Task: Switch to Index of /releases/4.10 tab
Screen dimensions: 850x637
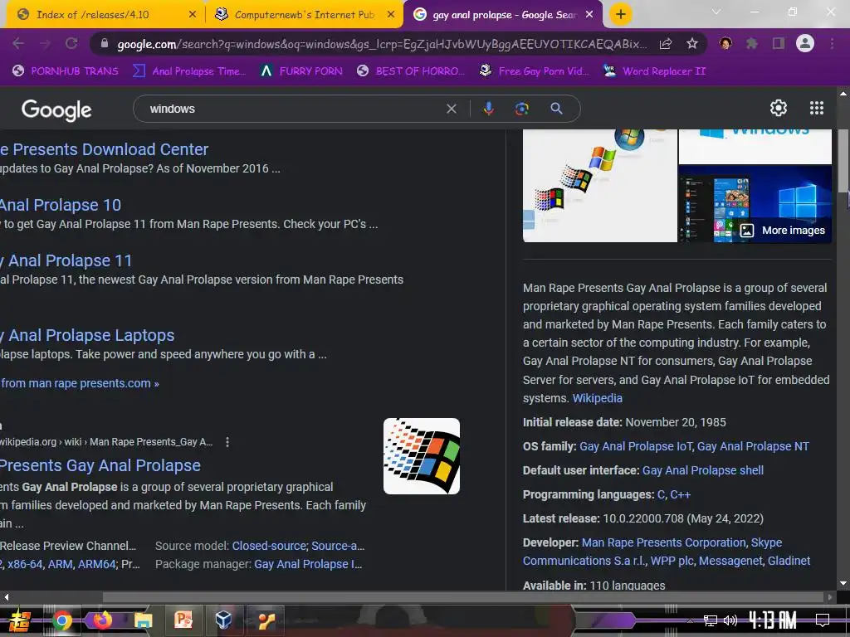Action: (93, 15)
